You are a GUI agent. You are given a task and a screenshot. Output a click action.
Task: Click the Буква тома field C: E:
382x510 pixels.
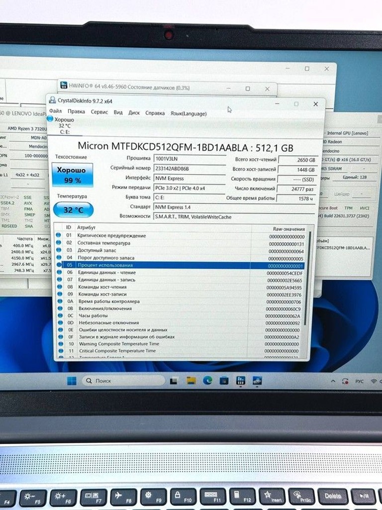(x=190, y=197)
